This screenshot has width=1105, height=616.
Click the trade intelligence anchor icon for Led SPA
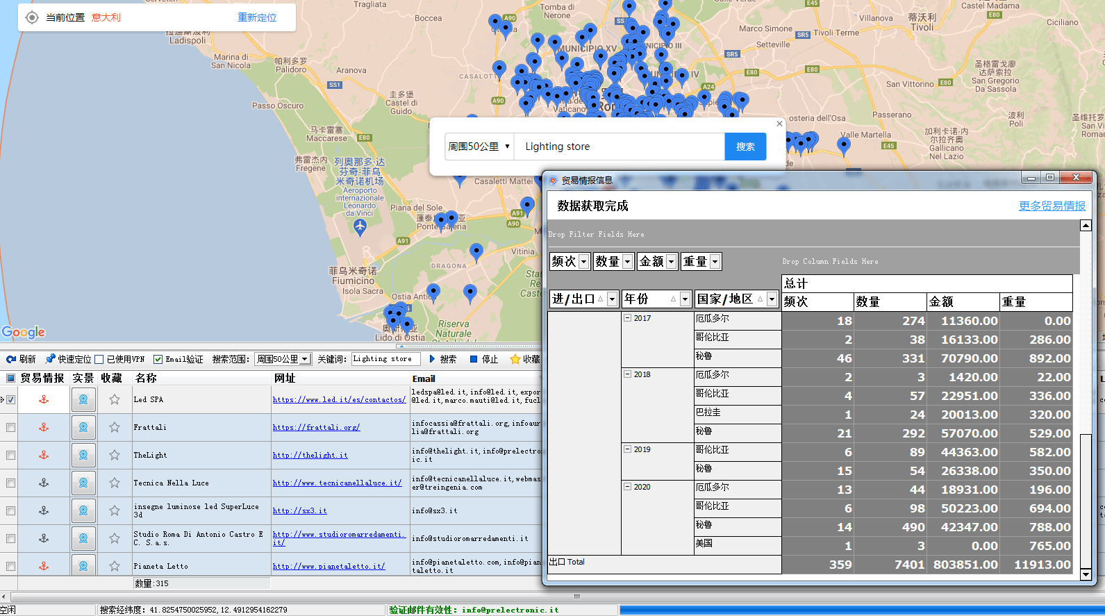[x=43, y=399]
